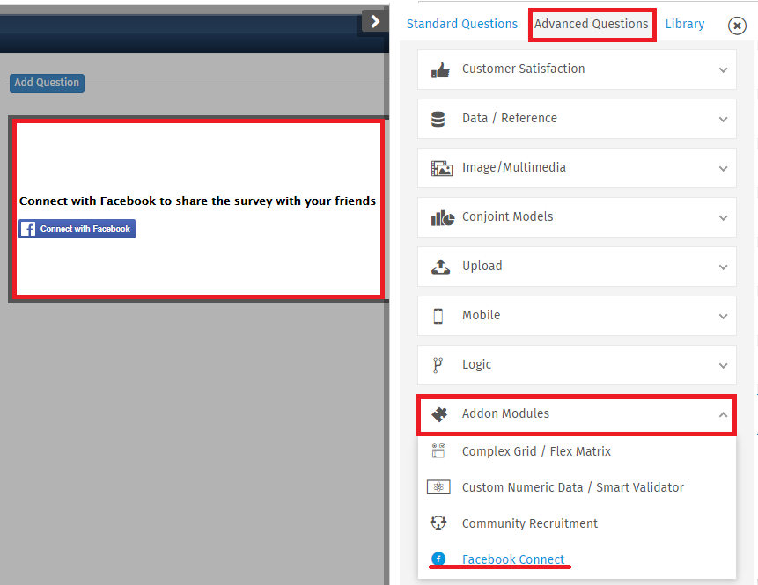This screenshot has width=758, height=585.
Task: Collapse Addon Modules chevron
Action: tap(723, 414)
